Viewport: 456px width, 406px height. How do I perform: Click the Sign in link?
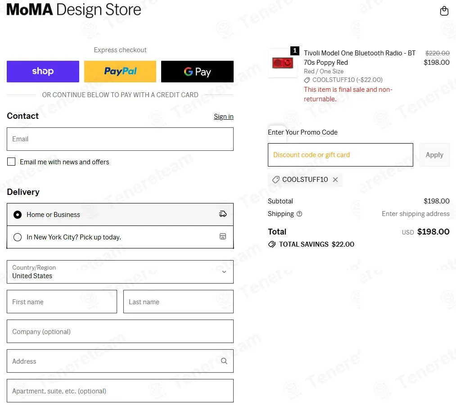pyautogui.click(x=223, y=117)
